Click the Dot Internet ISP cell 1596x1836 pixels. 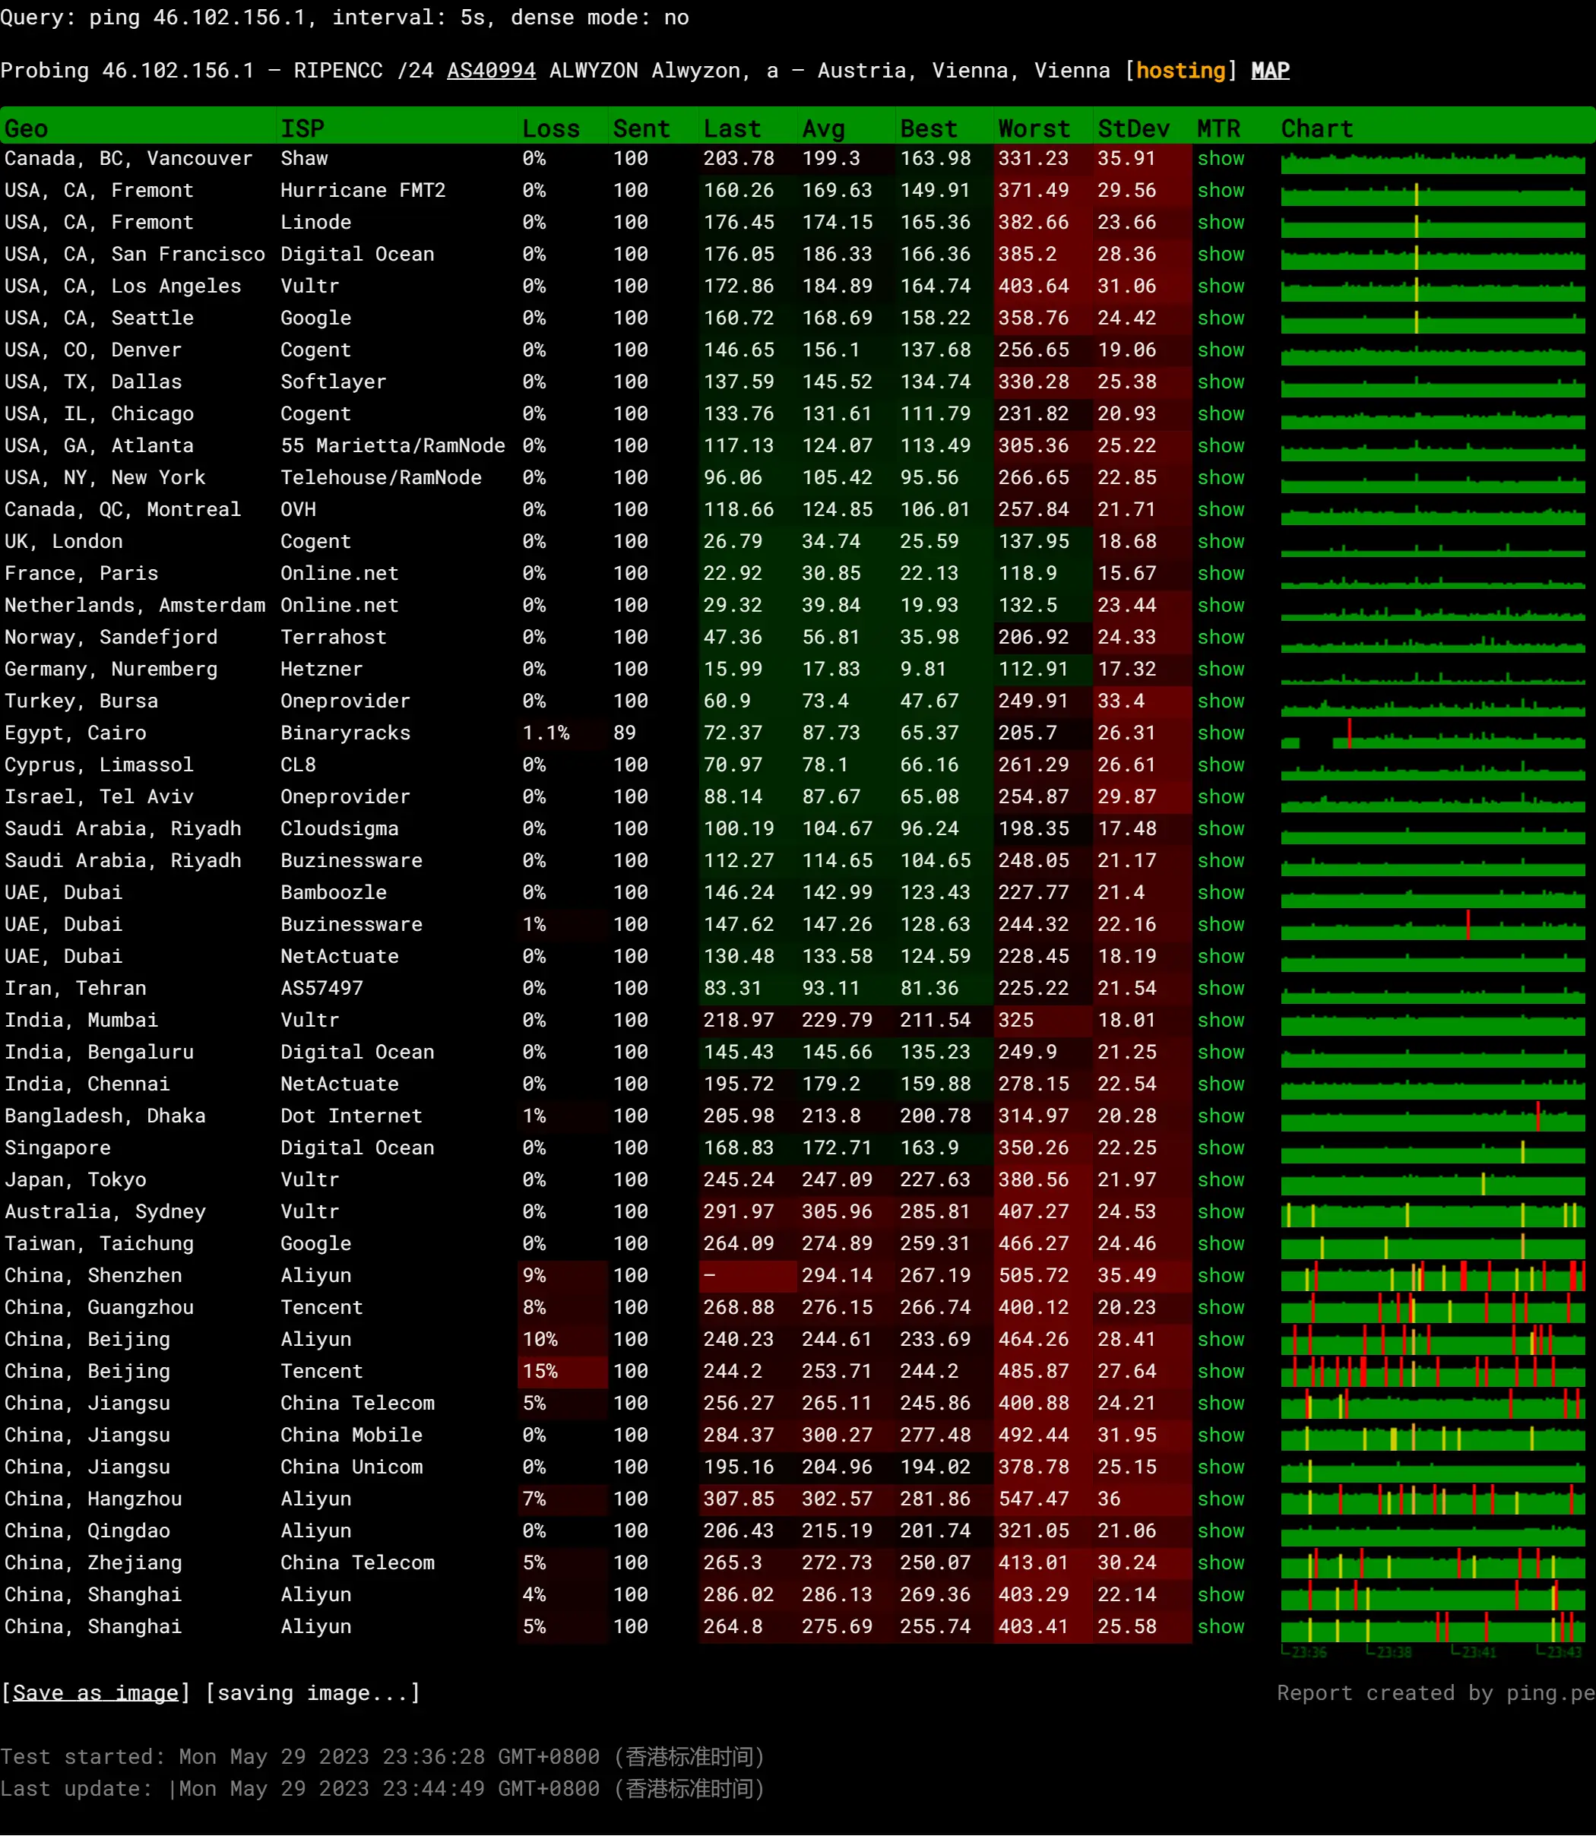[351, 1116]
